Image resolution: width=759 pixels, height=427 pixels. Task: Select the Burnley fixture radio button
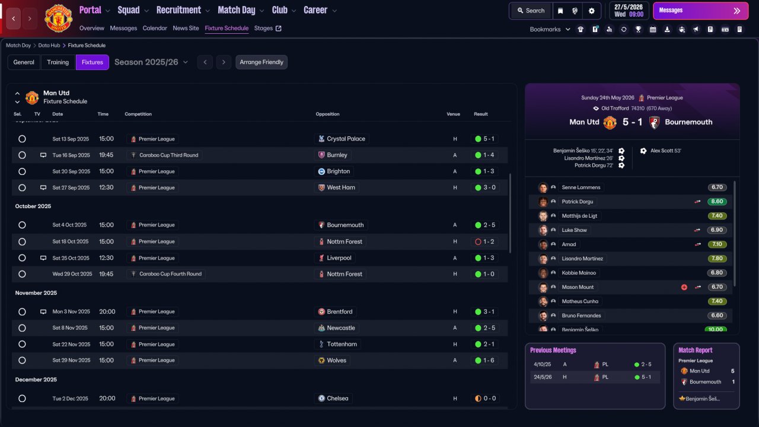click(22, 155)
